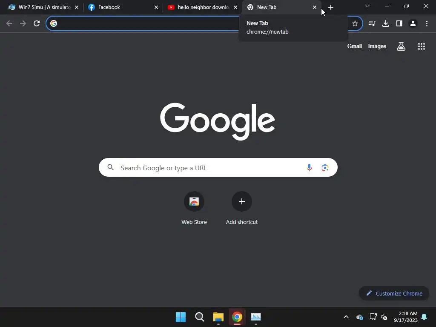Image resolution: width=436 pixels, height=327 pixels.
Task: Select the New Tab tab
Action: pyautogui.click(x=281, y=7)
